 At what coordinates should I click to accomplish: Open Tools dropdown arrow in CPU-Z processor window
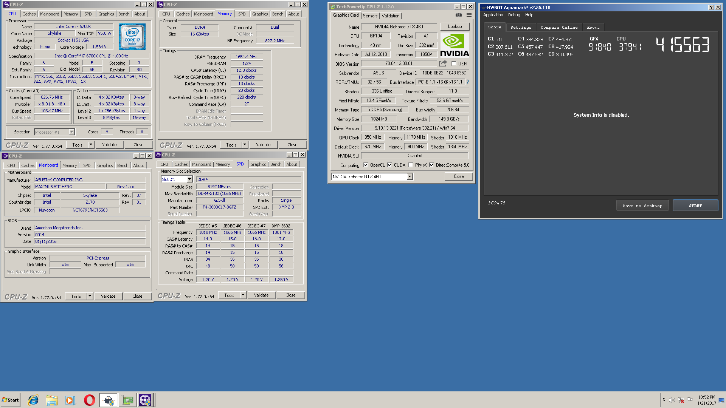91,145
